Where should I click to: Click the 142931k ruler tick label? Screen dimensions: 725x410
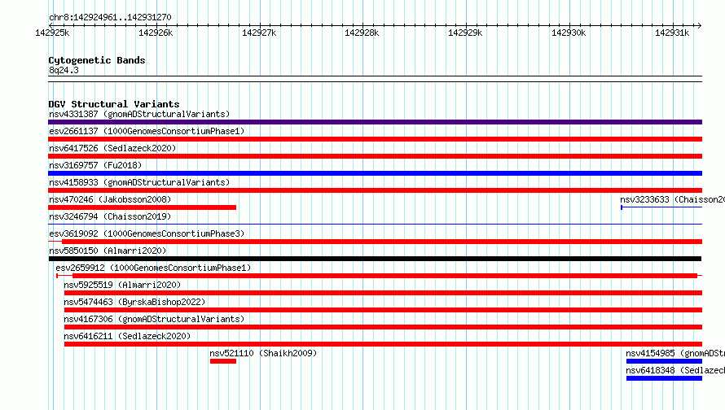coord(672,33)
